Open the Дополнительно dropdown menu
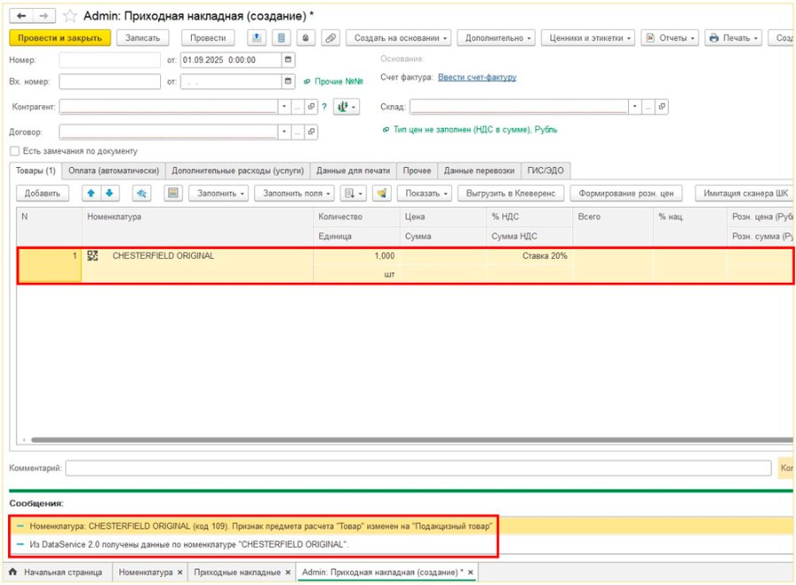The width and height of the screenshot is (796, 585). (x=496, y=38)
